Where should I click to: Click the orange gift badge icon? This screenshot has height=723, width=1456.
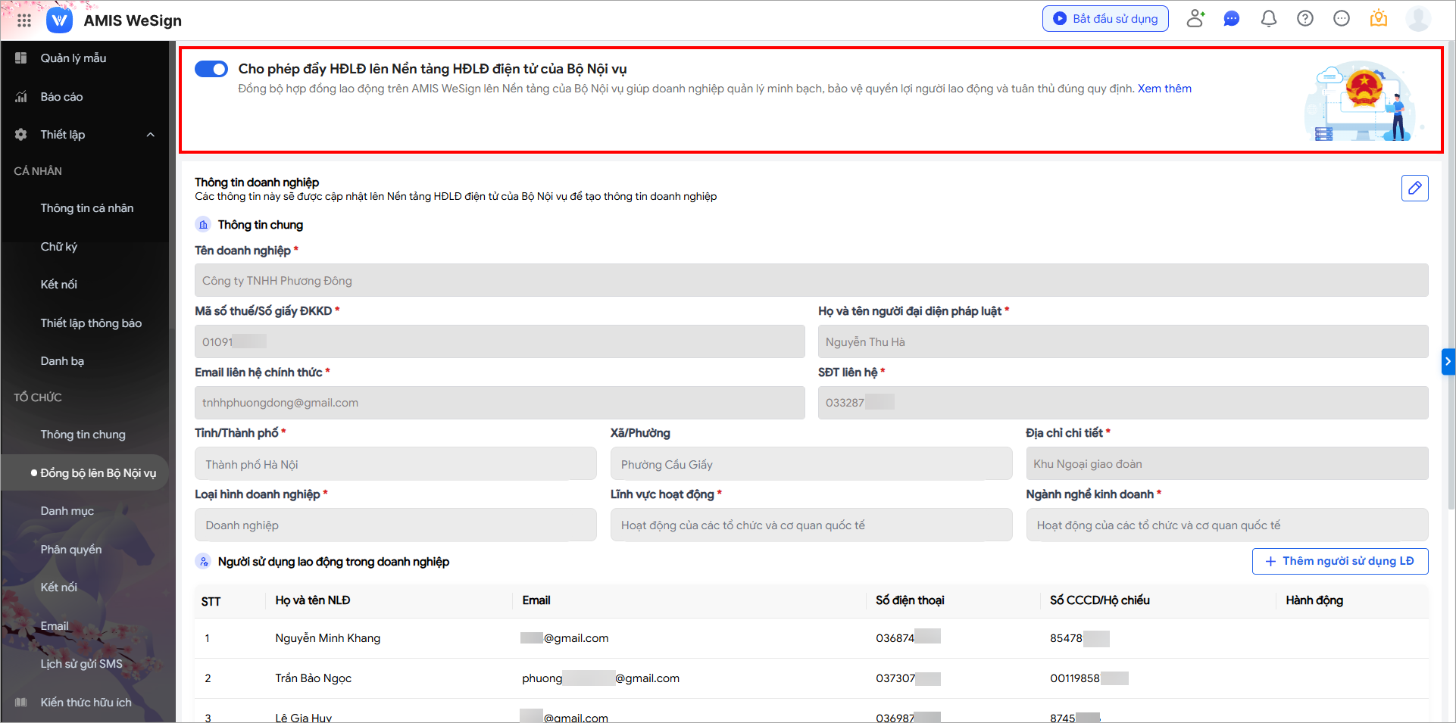pos(1378,19)
